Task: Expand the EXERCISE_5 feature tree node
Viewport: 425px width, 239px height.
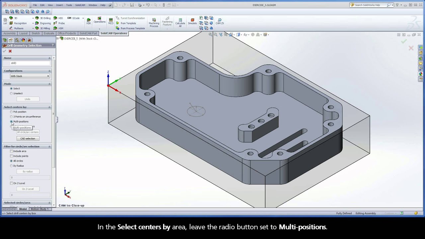Action: click(58, 39)
